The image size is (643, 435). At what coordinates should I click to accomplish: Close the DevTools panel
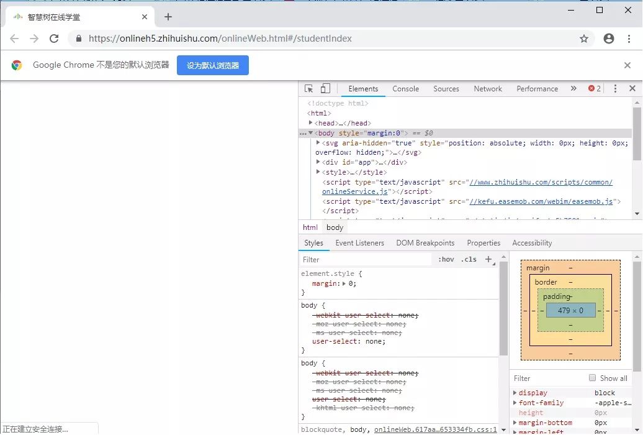[x=632, y=89]
